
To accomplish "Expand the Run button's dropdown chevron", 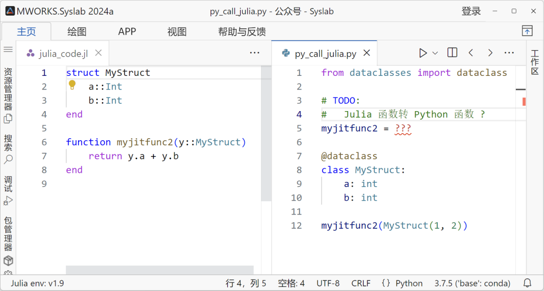I will (434, 52).
